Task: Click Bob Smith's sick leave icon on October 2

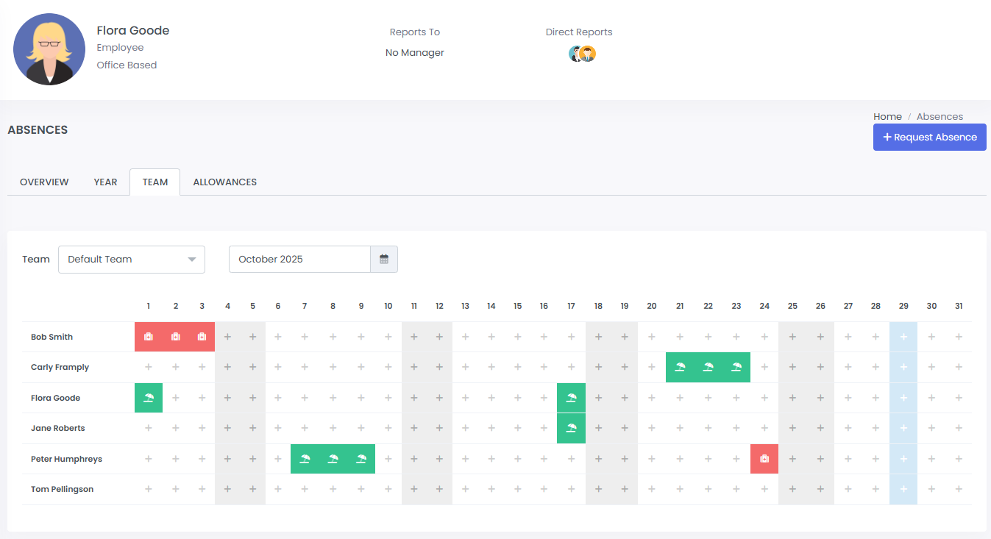Action: coord(176,337)
